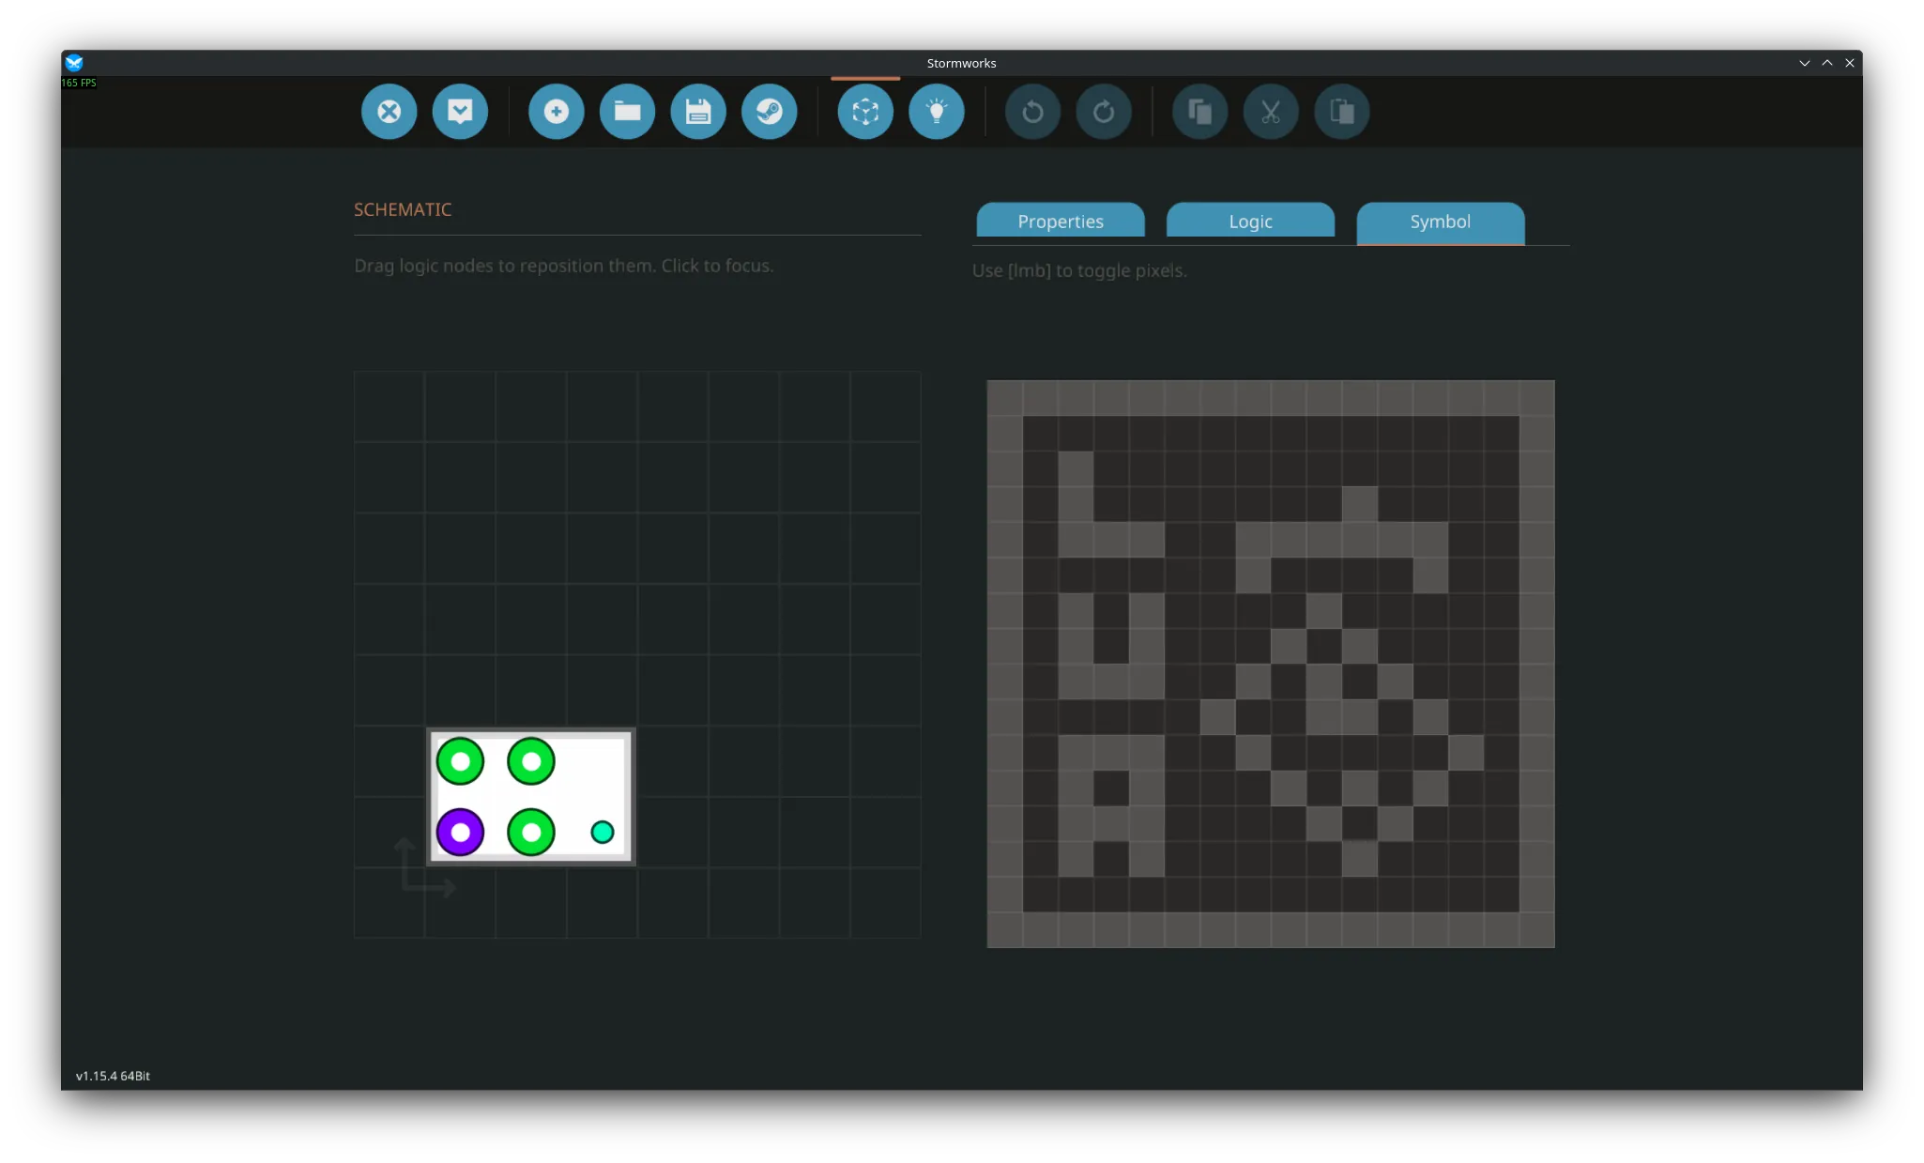Screen dimensions: 1924x1163
Task: Focus the purple logic node
Action: [460, 833]
